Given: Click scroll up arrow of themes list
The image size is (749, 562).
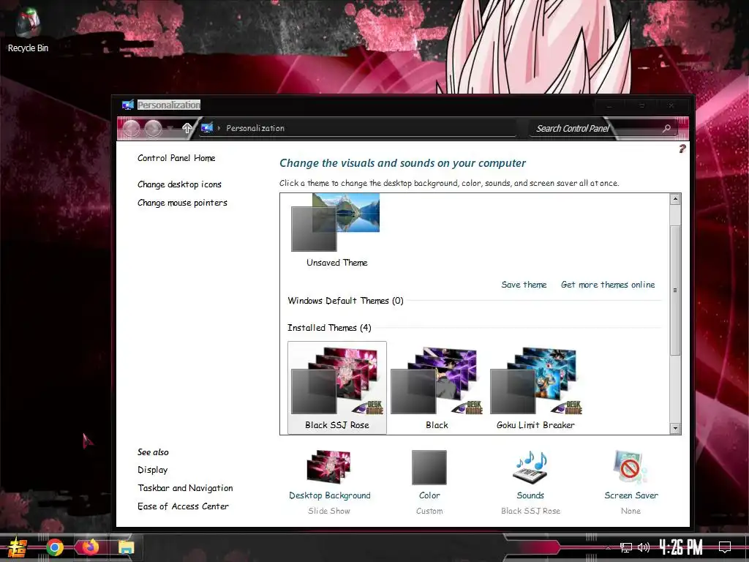Looking at the screenshot, I should (675, 199).
